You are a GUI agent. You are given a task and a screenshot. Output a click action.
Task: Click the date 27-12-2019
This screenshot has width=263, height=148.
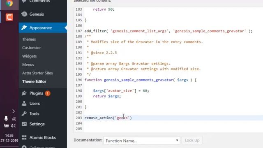9,141
